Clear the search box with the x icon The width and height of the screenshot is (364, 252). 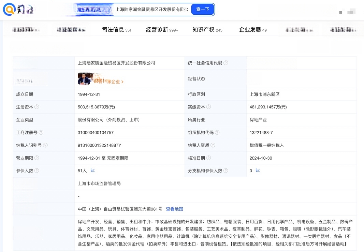[185, 9]
